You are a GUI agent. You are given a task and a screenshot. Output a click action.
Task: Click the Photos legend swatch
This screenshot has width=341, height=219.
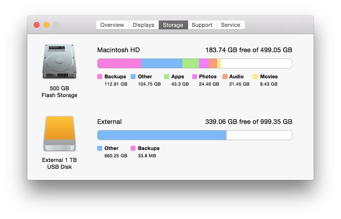195,76
